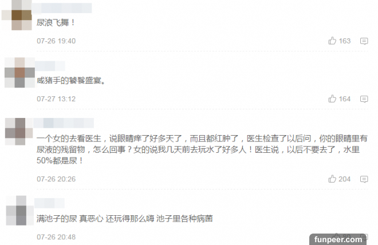Like the 尿浪飞舞 comment thumbs-up icon
The width and height of the screenshot is (378, 245).
tap(332, 41)
